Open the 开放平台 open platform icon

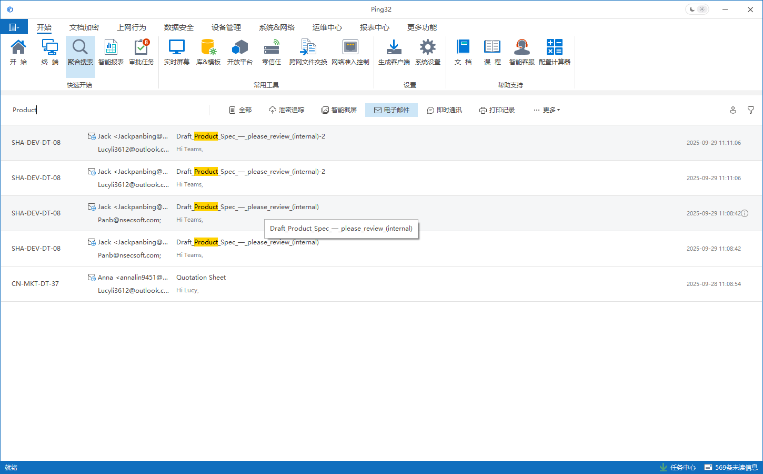[240, 52]
